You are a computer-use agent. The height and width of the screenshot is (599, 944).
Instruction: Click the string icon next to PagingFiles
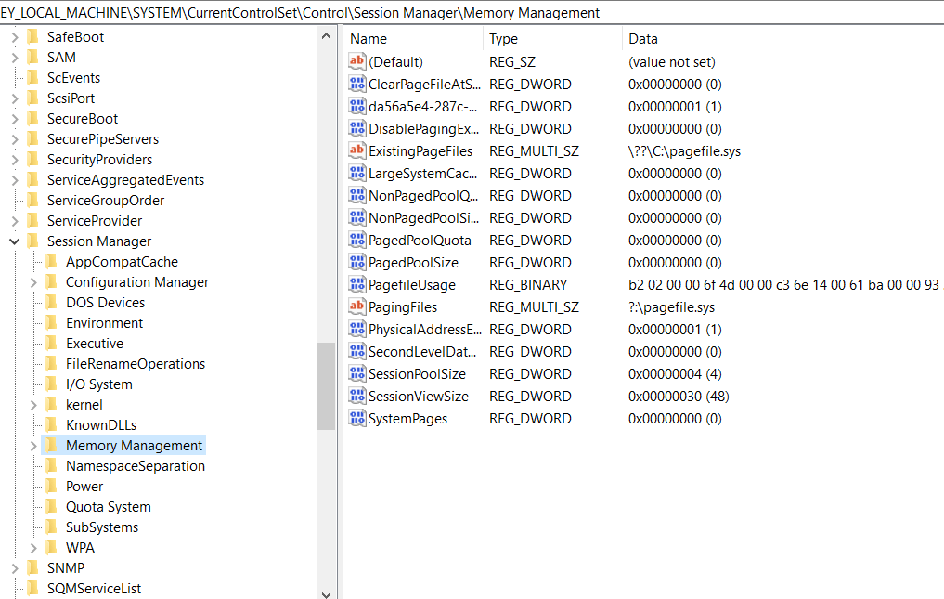357,307
